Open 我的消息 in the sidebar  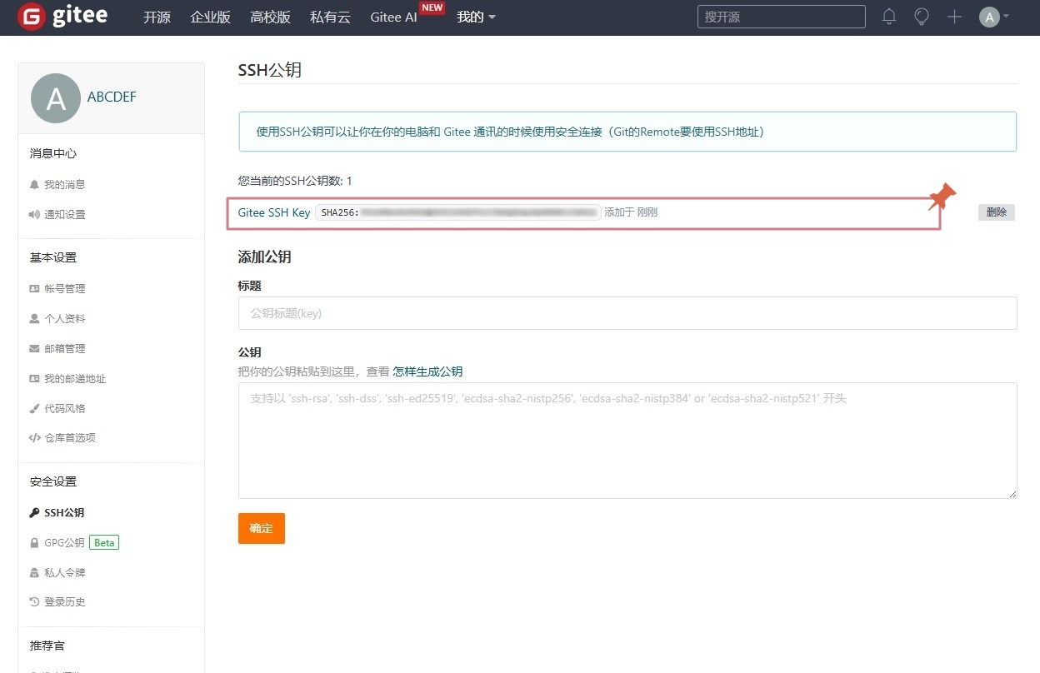coord(65,184)
